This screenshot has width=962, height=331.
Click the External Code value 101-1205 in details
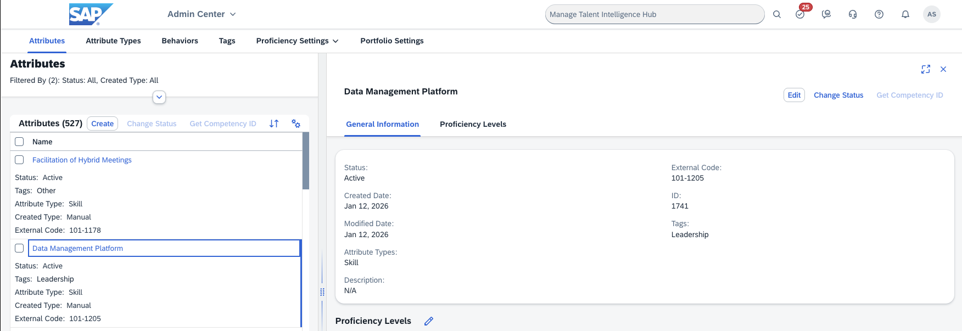[687, 178]
